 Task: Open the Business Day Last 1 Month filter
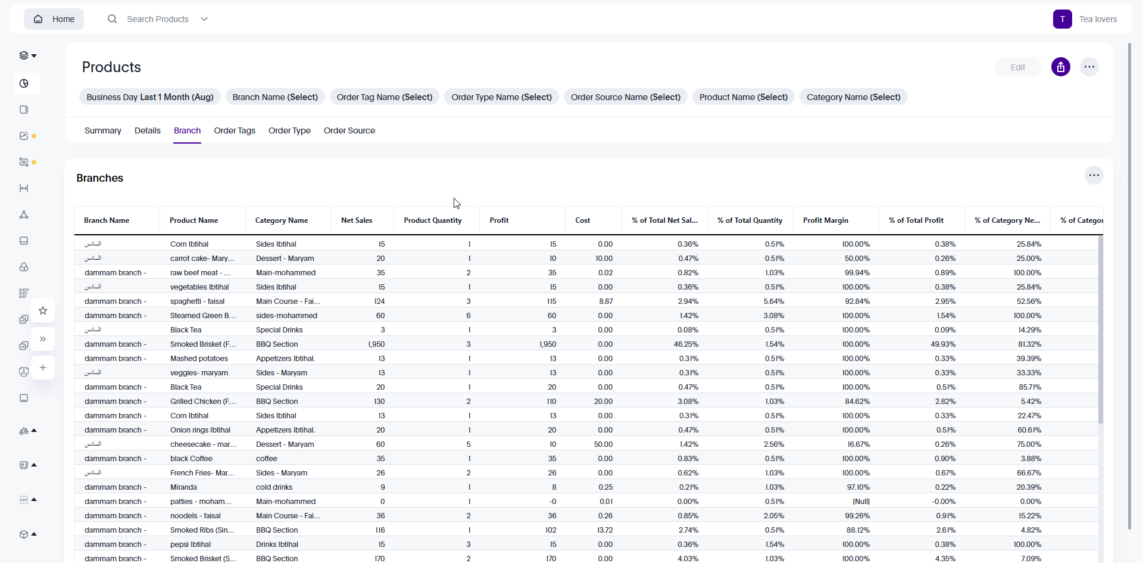pos(150,97)
